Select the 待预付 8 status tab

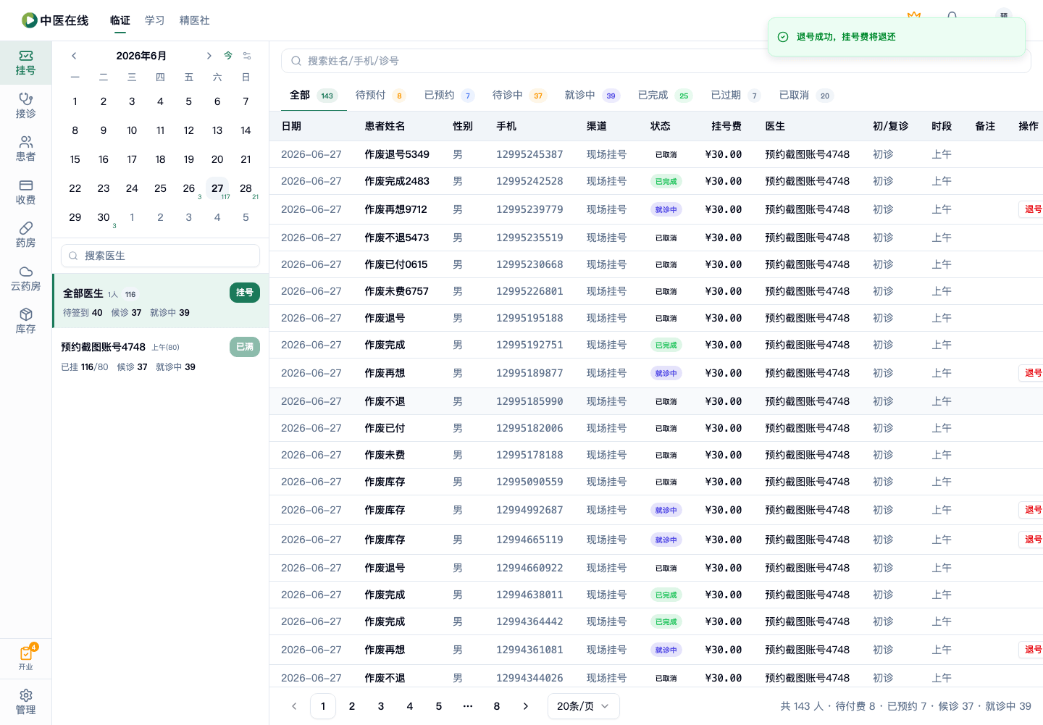[x=380, y=96]
